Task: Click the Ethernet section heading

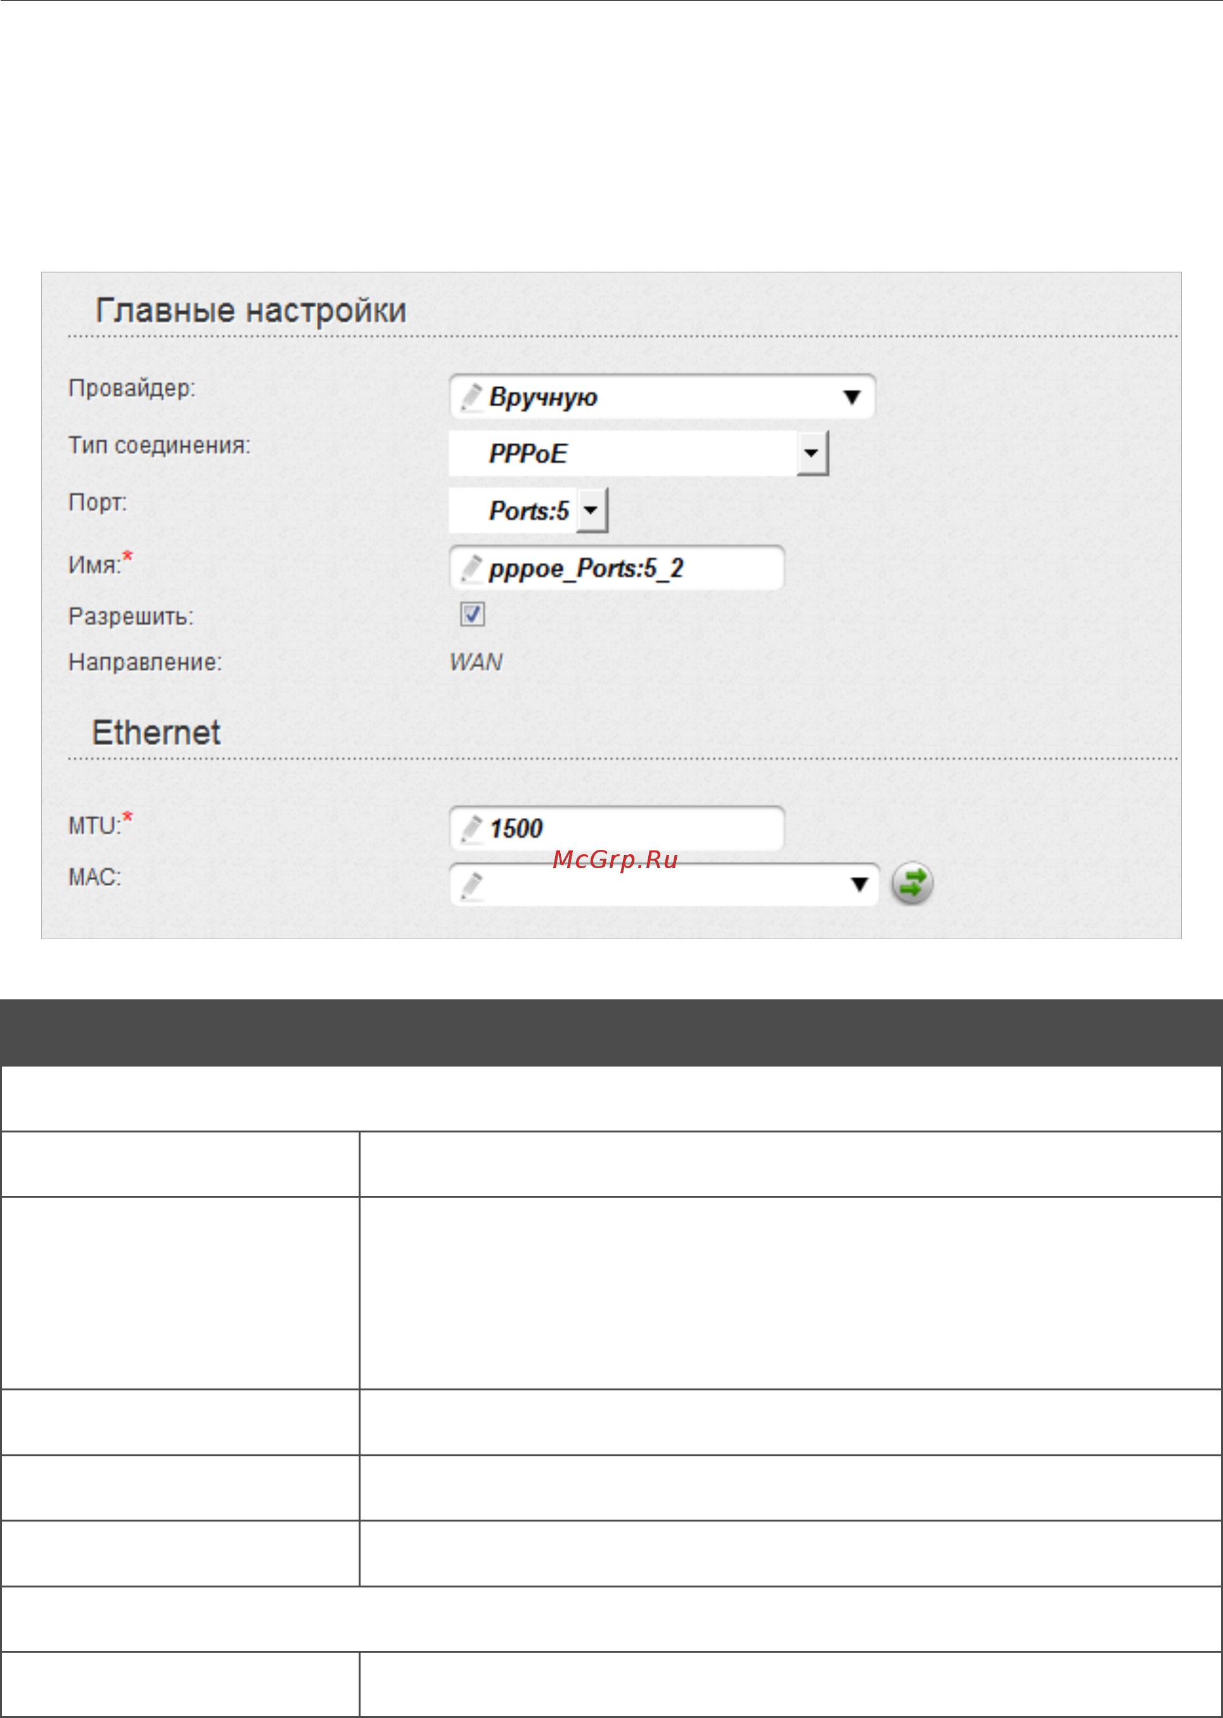Action: point(156,732)
